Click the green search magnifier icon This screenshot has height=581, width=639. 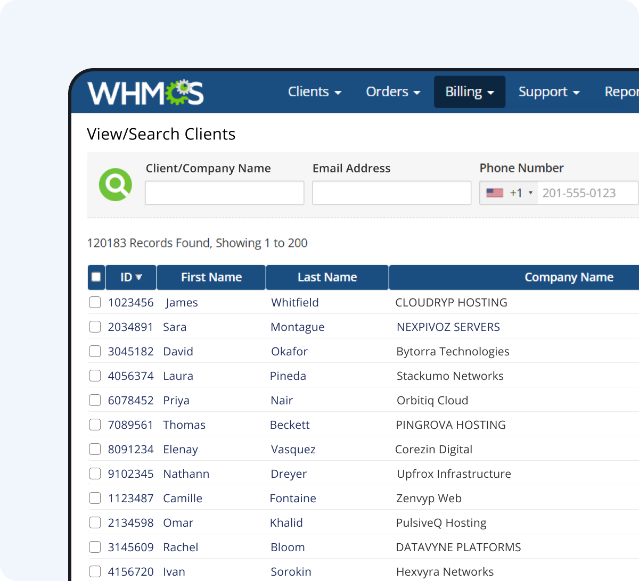click(x=116, y=185)
